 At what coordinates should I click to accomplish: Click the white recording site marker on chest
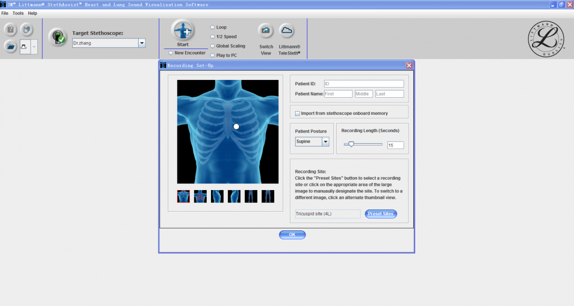(236, 126)
